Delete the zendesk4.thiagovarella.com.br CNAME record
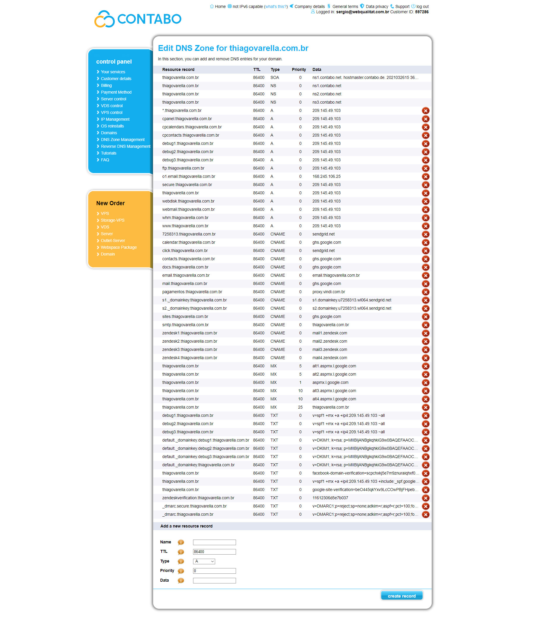The image size is (534, 627). click(x=426, y=358)
